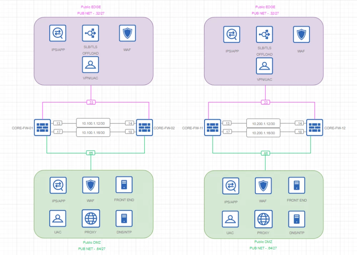357x255 pixels.
Task: Select the WAF shield icon in left Public DMZ
Action: [x=91, y=185]
